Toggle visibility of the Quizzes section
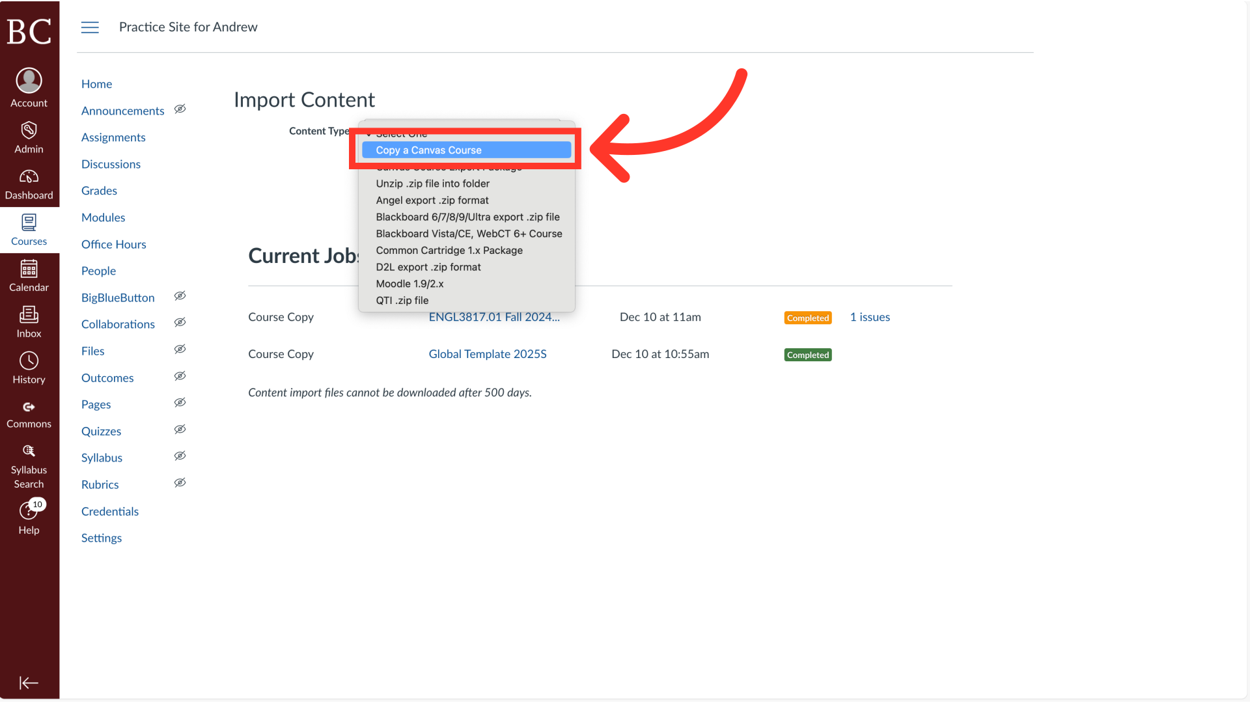The height and width of the screenshot is (703, 1250). click(180, 429)
